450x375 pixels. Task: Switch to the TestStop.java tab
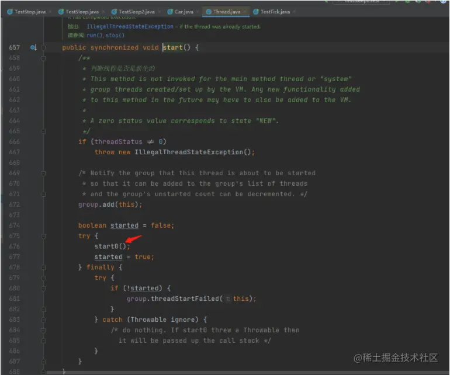(27, 12)
